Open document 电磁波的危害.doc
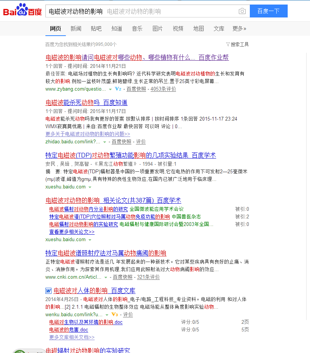The height and width of the screenshot is (353, 310). pos(69,329)
